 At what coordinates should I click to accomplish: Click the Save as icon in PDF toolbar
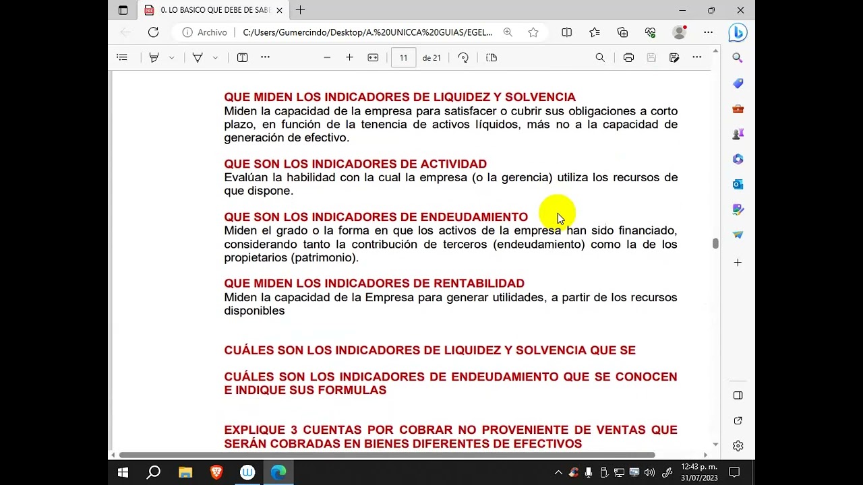674,58
